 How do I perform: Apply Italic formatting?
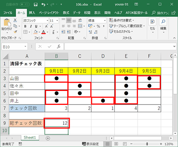coord(31,26)
